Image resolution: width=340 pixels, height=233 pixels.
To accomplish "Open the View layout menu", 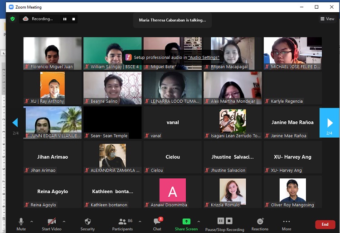I will [327, 19].
